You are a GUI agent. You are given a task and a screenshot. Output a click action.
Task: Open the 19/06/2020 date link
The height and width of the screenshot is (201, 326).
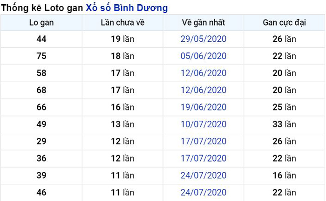tap(204, 107)
